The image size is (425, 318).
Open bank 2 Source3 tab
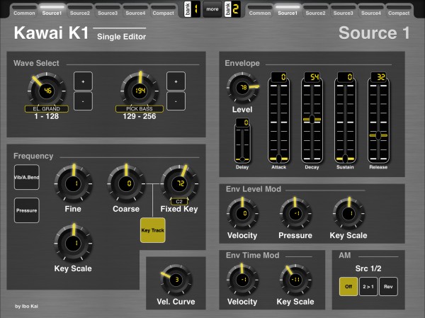(x=343, y=11)
